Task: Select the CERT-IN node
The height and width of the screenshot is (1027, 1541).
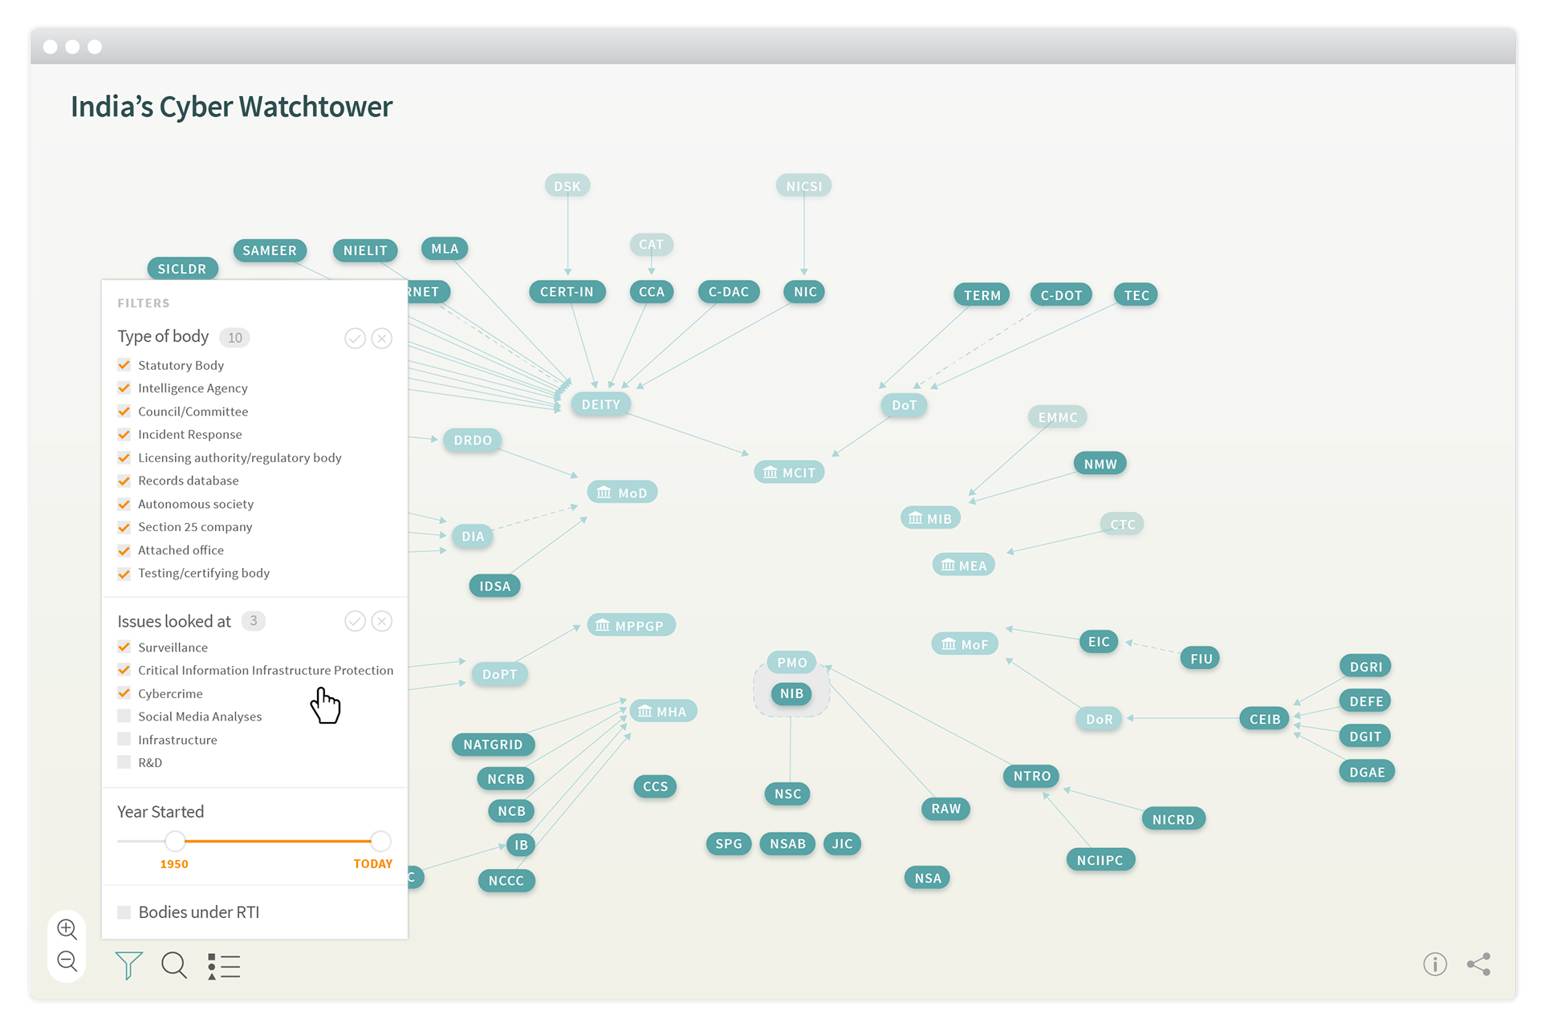Action: (x=567, y=292)
